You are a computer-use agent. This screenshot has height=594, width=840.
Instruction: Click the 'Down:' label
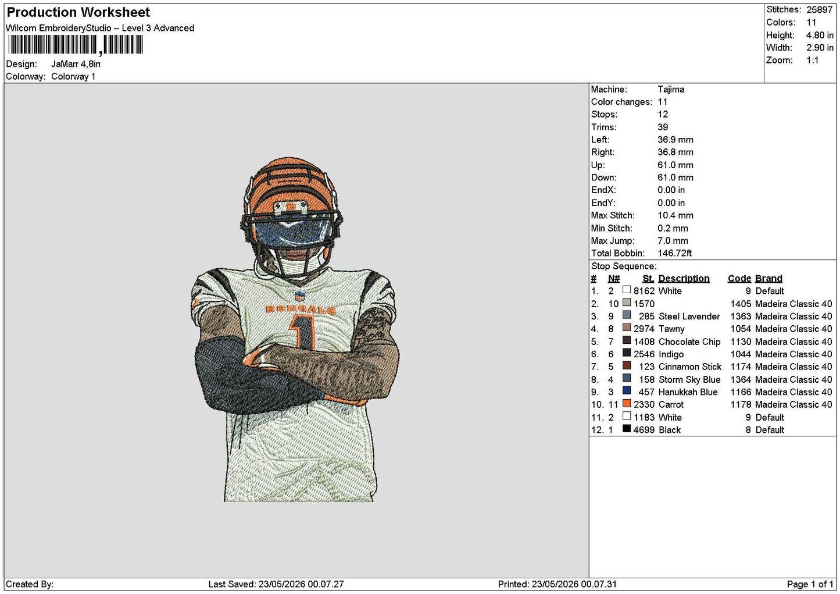click(604, 177)
